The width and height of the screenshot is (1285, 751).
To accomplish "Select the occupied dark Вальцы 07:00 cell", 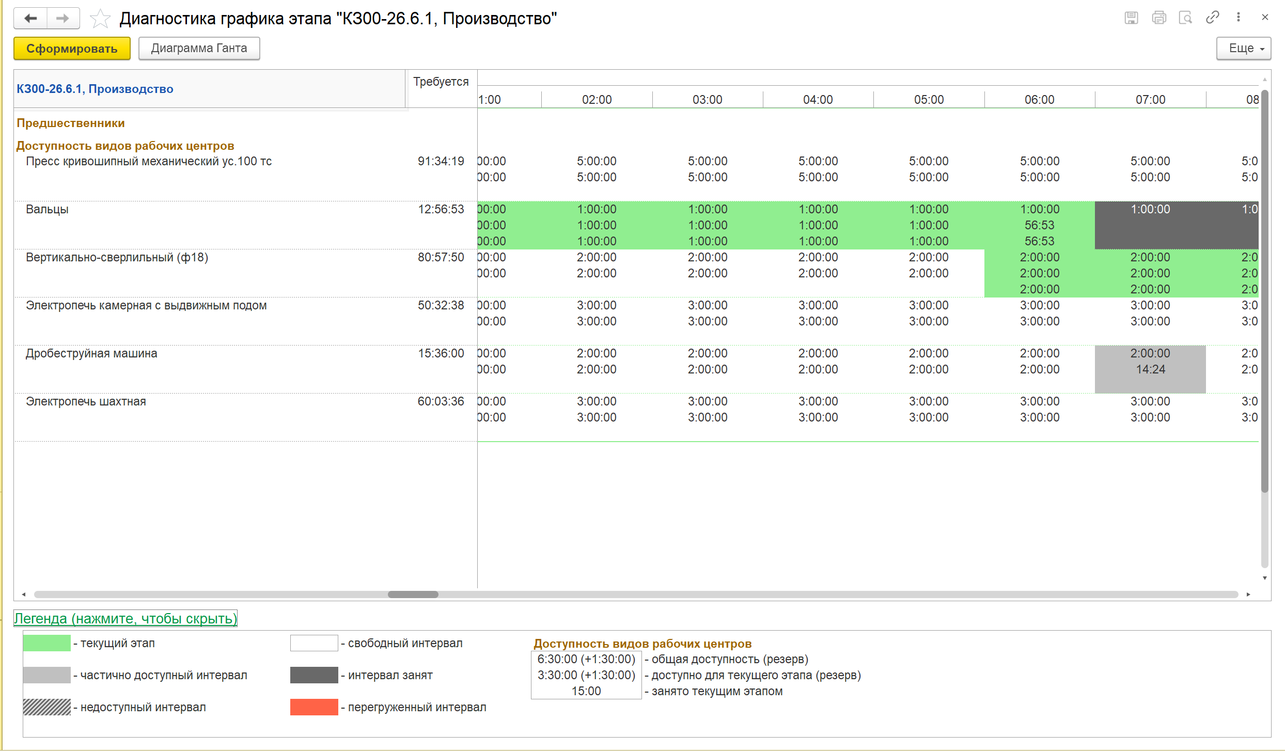I will 1150,225.
